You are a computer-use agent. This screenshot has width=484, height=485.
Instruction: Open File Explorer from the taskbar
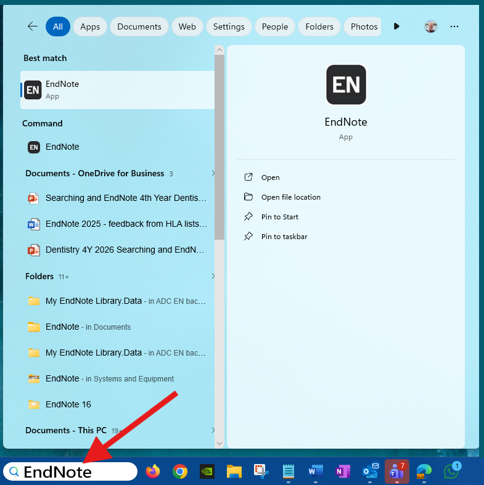pos(234,471)
